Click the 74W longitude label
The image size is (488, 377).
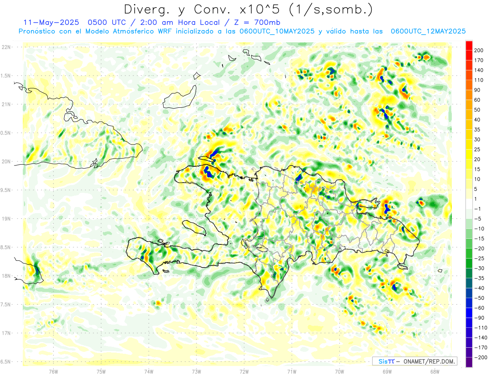149,371
